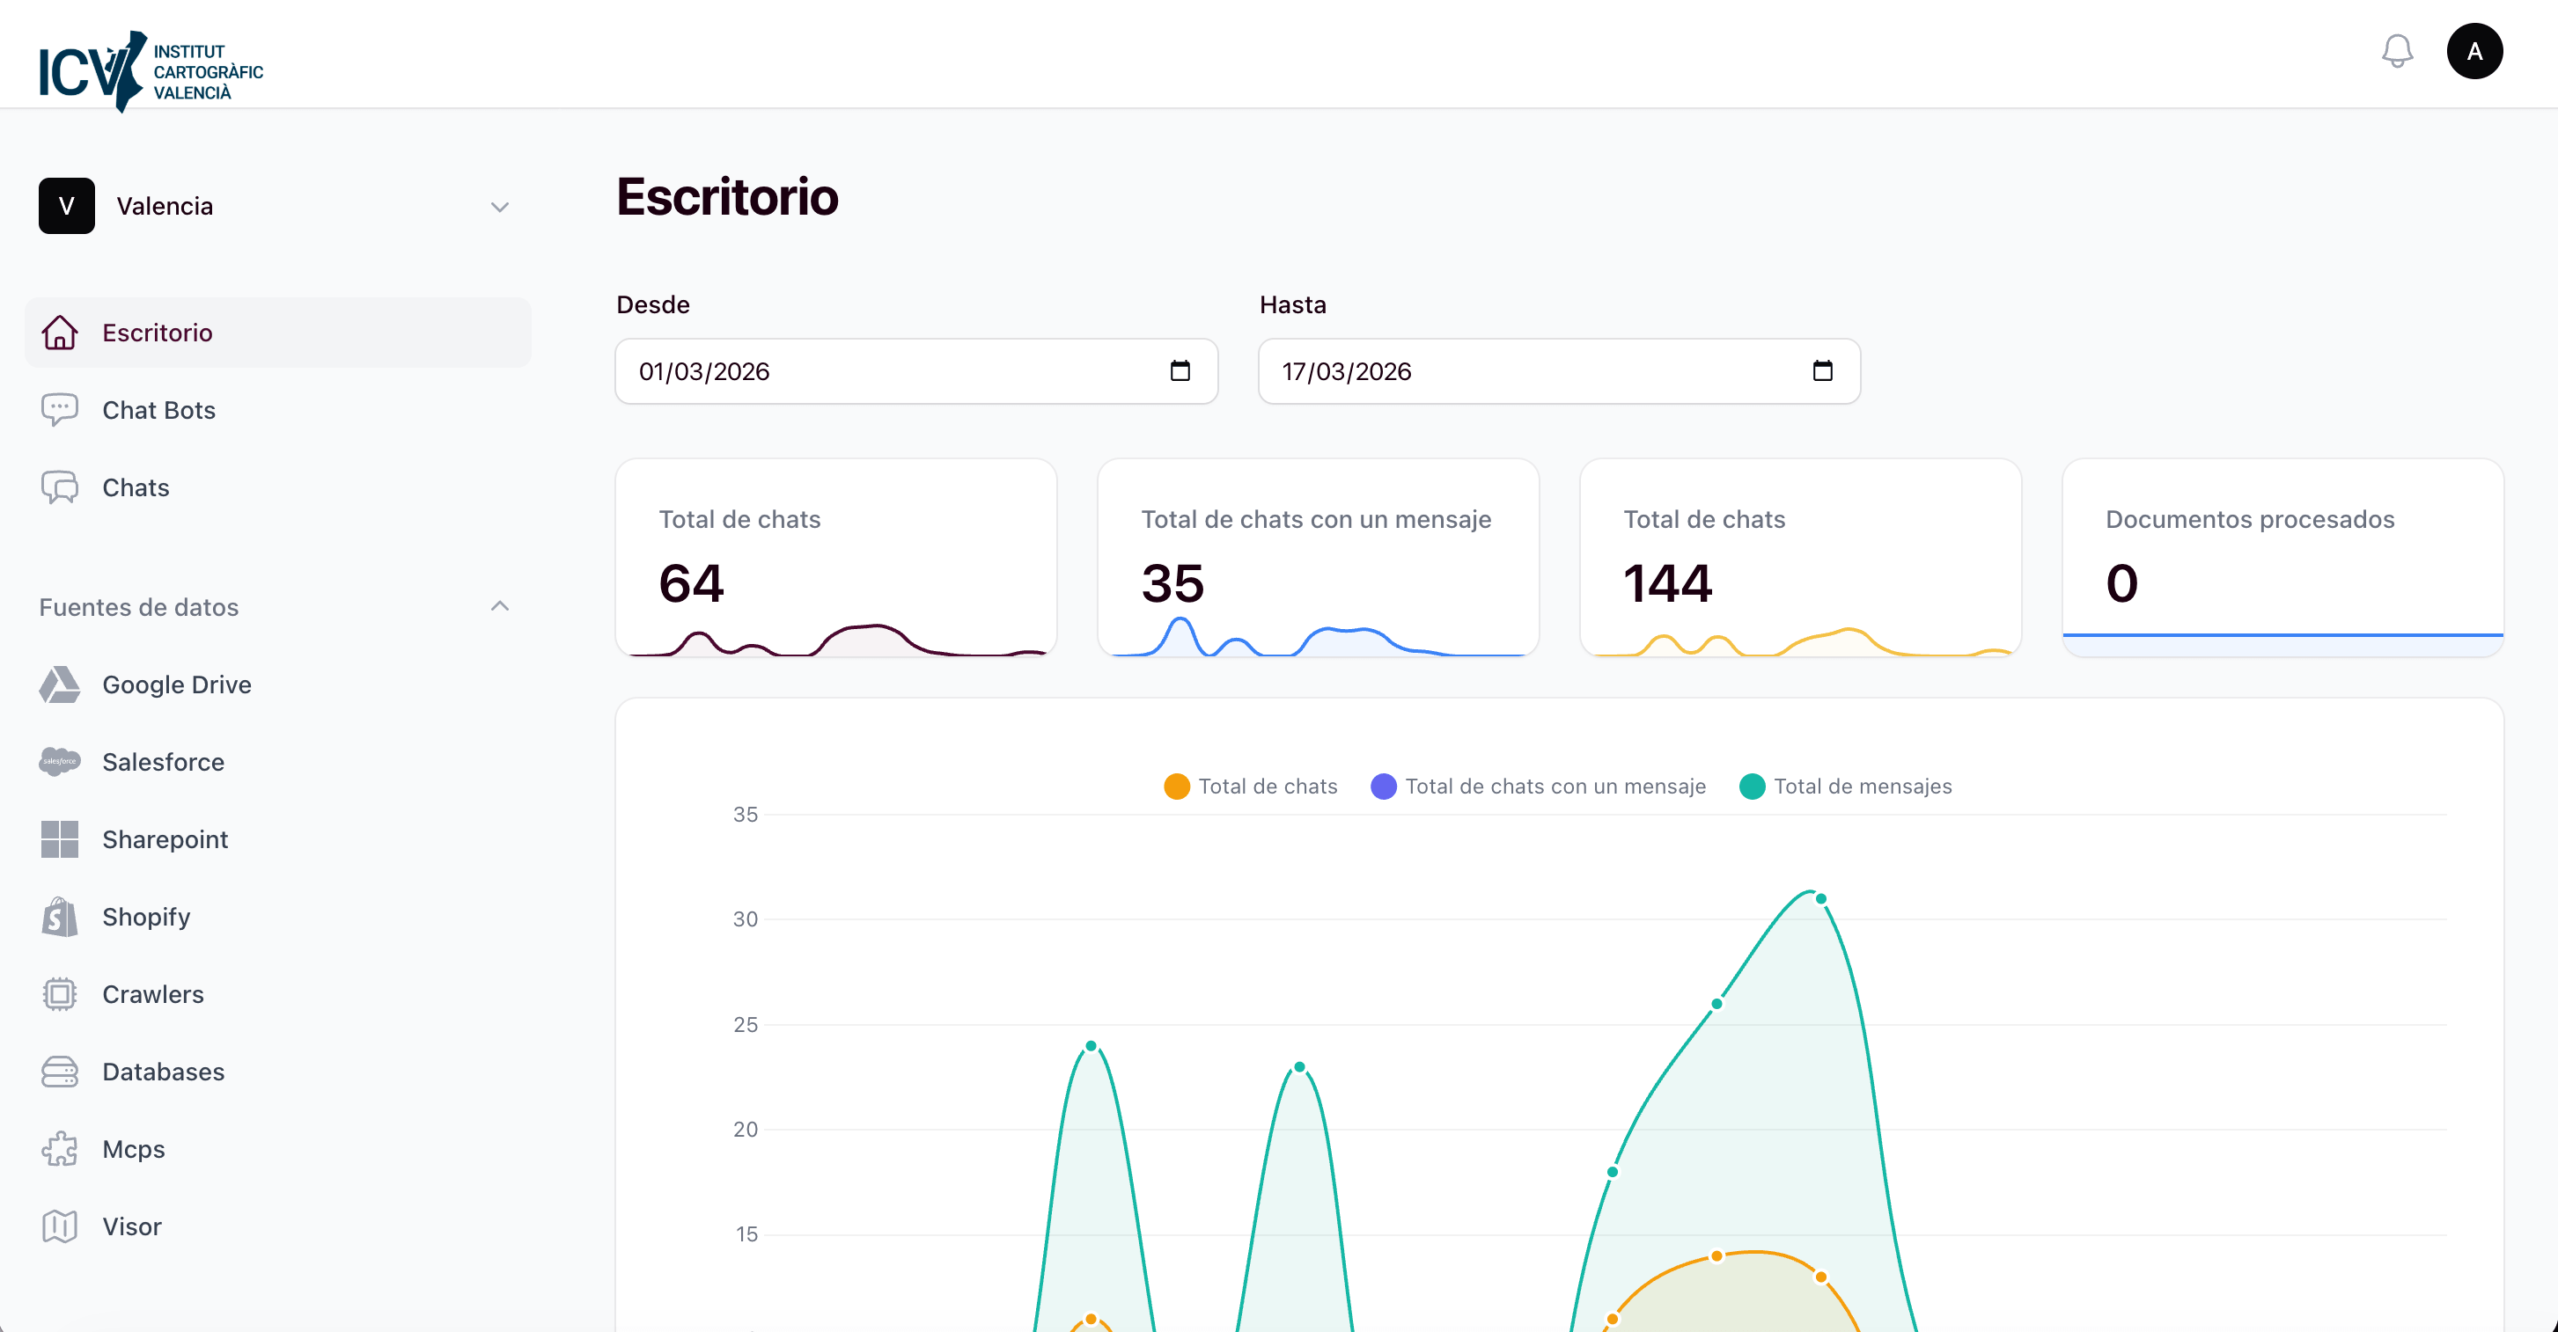Toggle Total de chats con un mensaje series
This screenshot has width=2558, height=1332.
[1537, 785]
